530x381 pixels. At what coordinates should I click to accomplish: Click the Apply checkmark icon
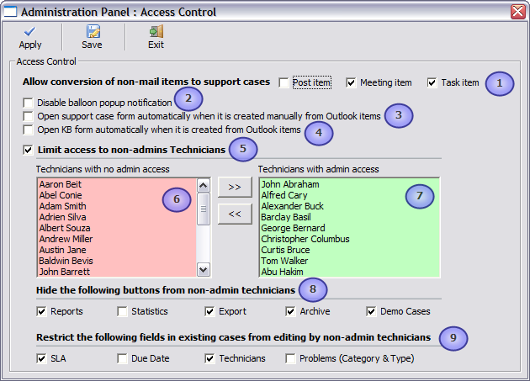point(29,32)
